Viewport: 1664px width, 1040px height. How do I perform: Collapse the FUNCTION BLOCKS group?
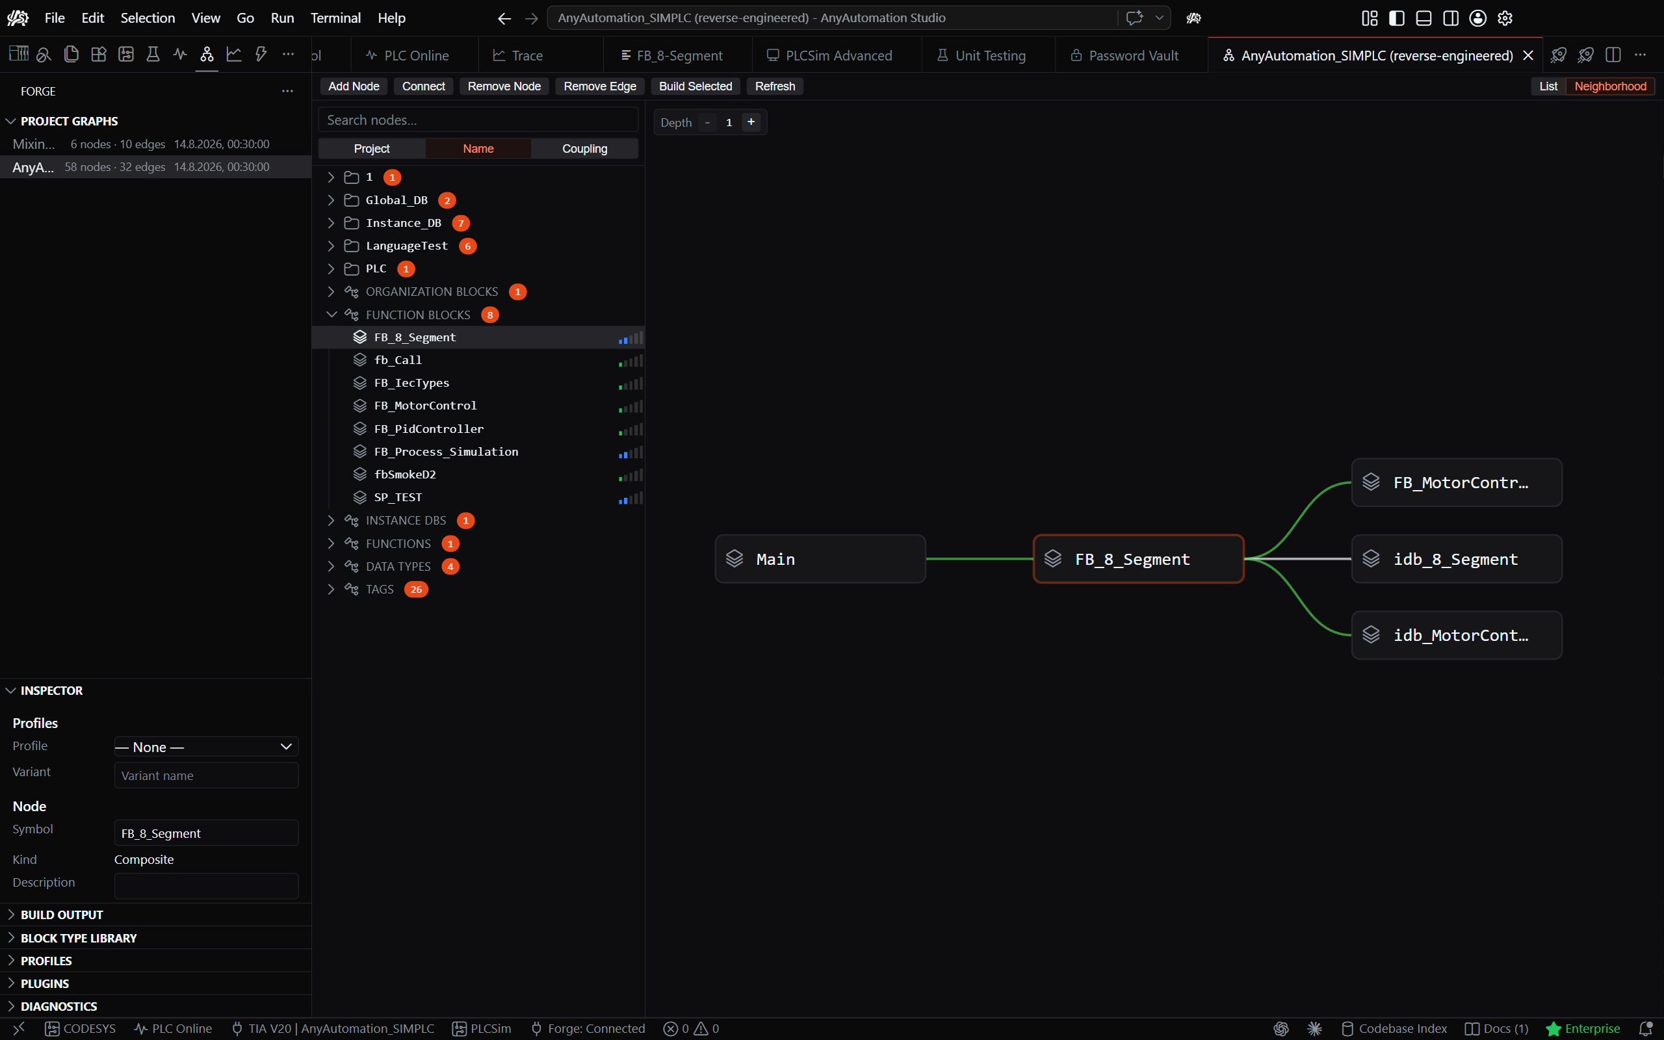coord(331,315)
